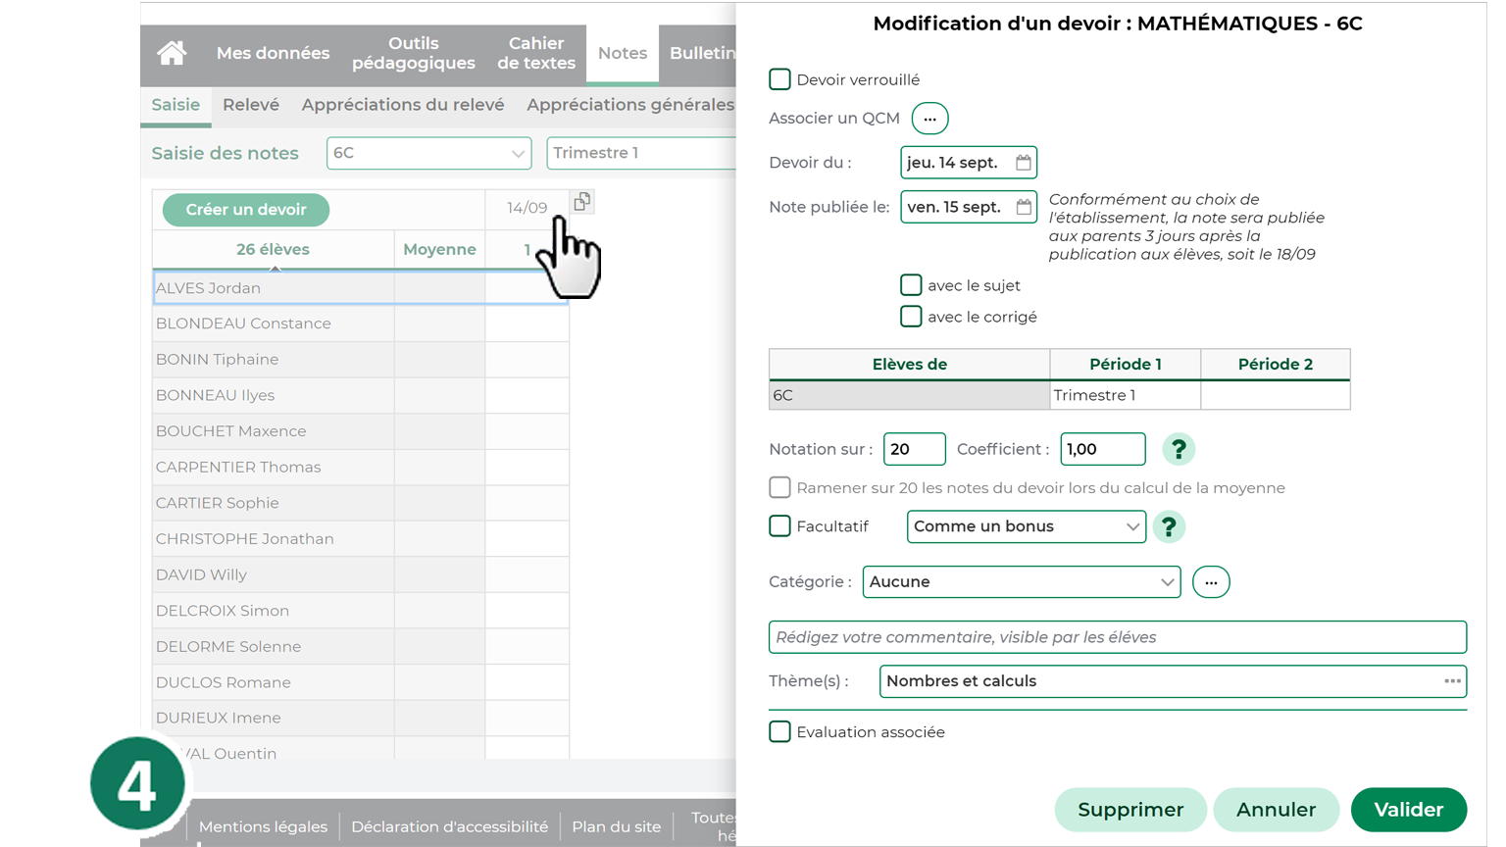Screen dimensions: 1506x847
Task: Click the Coefficient input field
Action: click(1103, 449)
